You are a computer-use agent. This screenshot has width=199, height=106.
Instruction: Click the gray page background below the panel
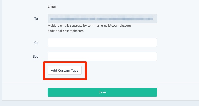point(103,103)
